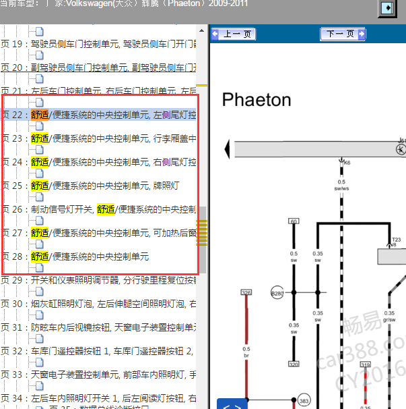Click the left arrow at the diagram bar
The height and width of the screenshot is (409, 406).
coord(227,149)
